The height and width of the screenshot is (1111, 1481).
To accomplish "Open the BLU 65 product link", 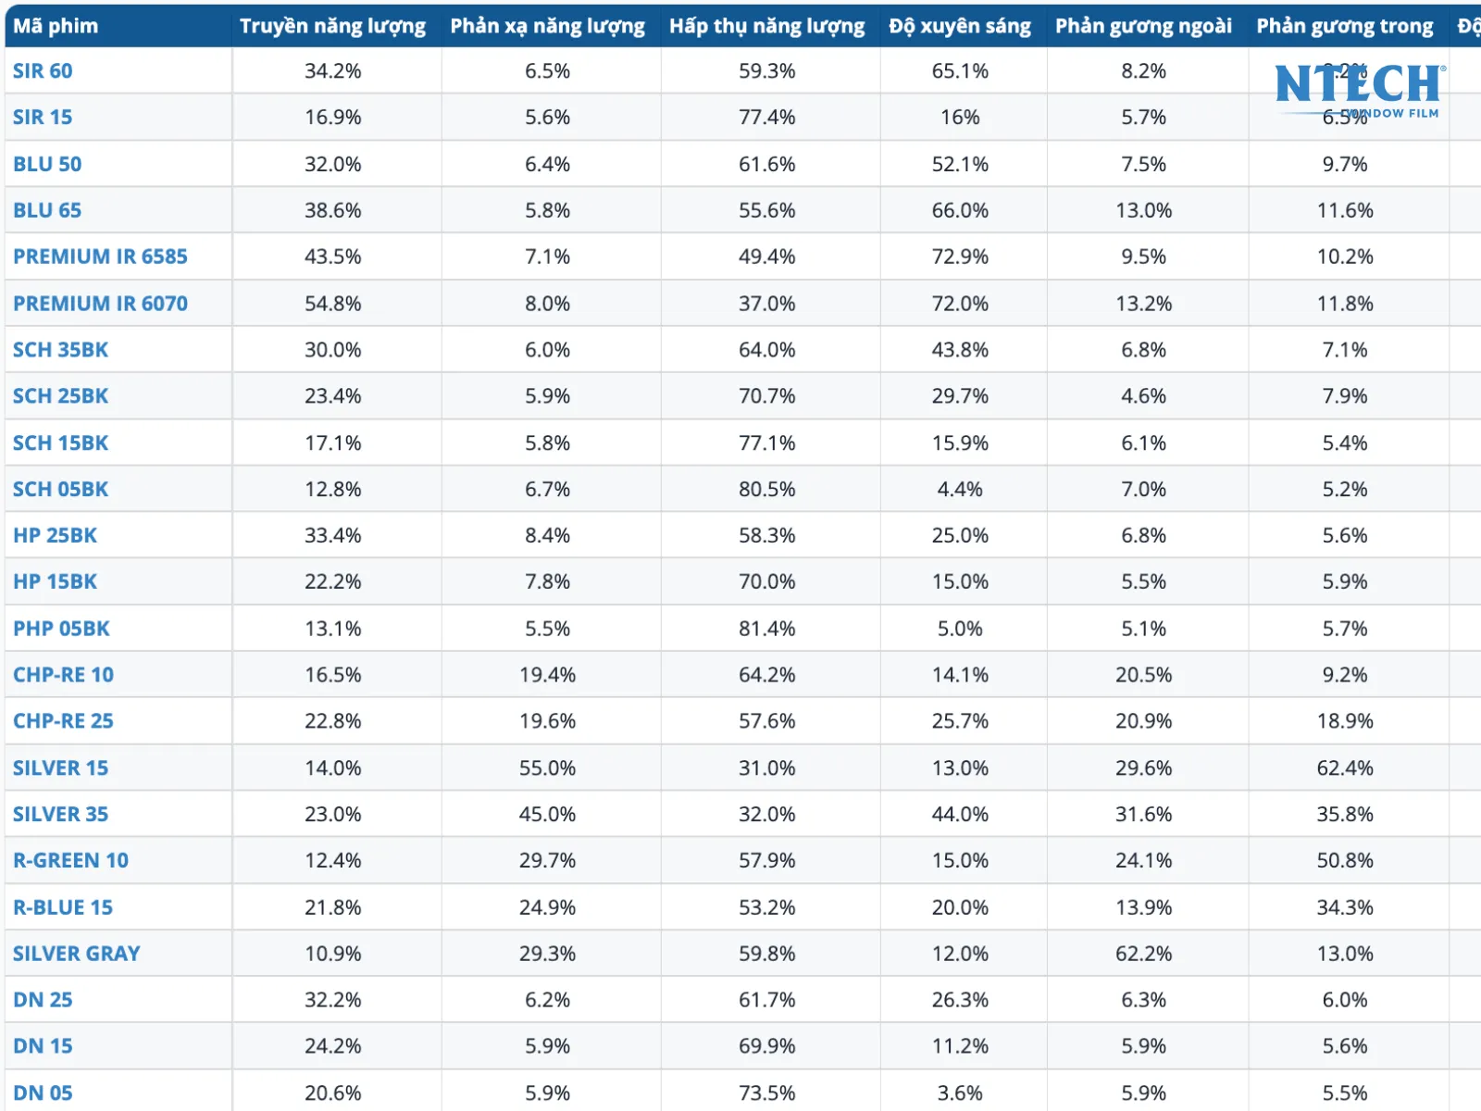I will (47, 210).
